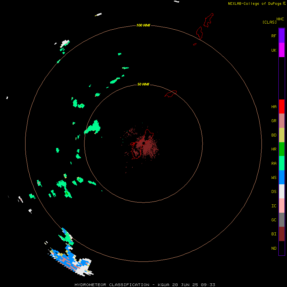This screenshot has width=287, height=287.
Task: Click the RA light green color swatch
Action: pos(282,163)
